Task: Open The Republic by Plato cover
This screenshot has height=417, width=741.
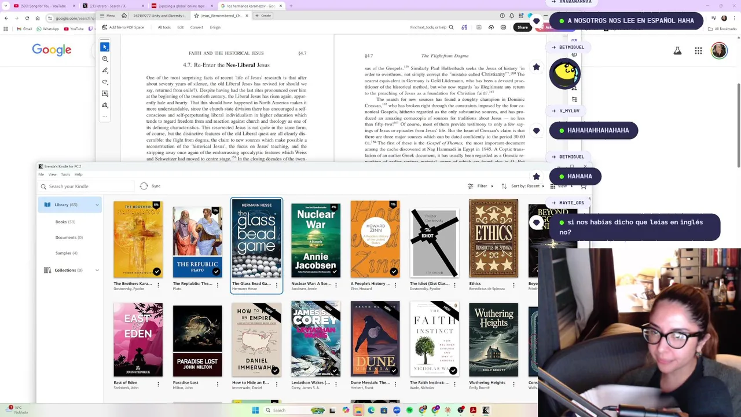Action: click(x=197, y=242)
